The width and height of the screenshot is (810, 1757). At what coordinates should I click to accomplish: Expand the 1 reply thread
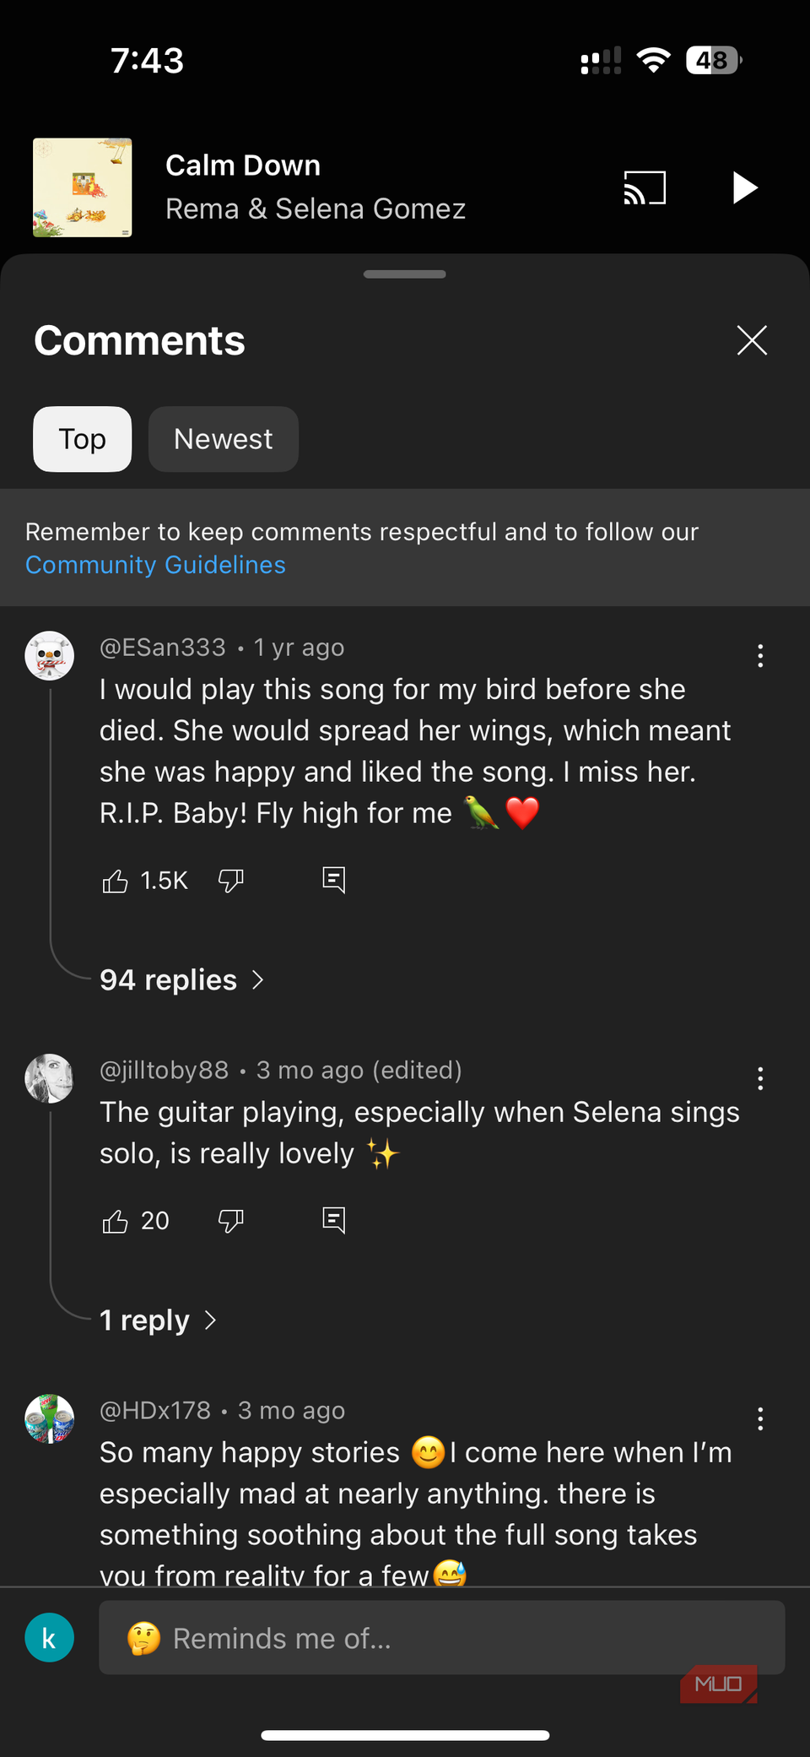point(158,1320)
